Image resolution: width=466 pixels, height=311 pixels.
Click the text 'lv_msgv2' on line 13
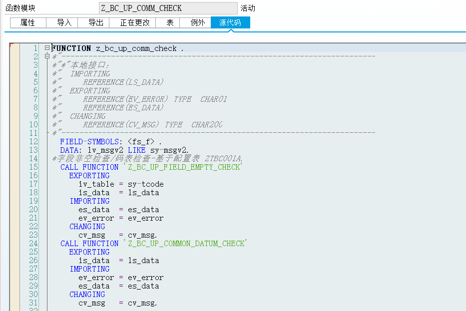pyautogui.click(x=105, y=150)
